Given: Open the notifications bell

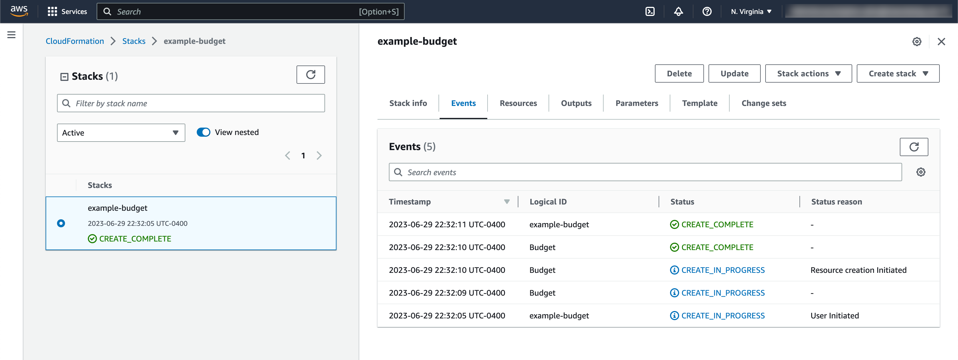Looking at the screenshot, I should 678,11.
